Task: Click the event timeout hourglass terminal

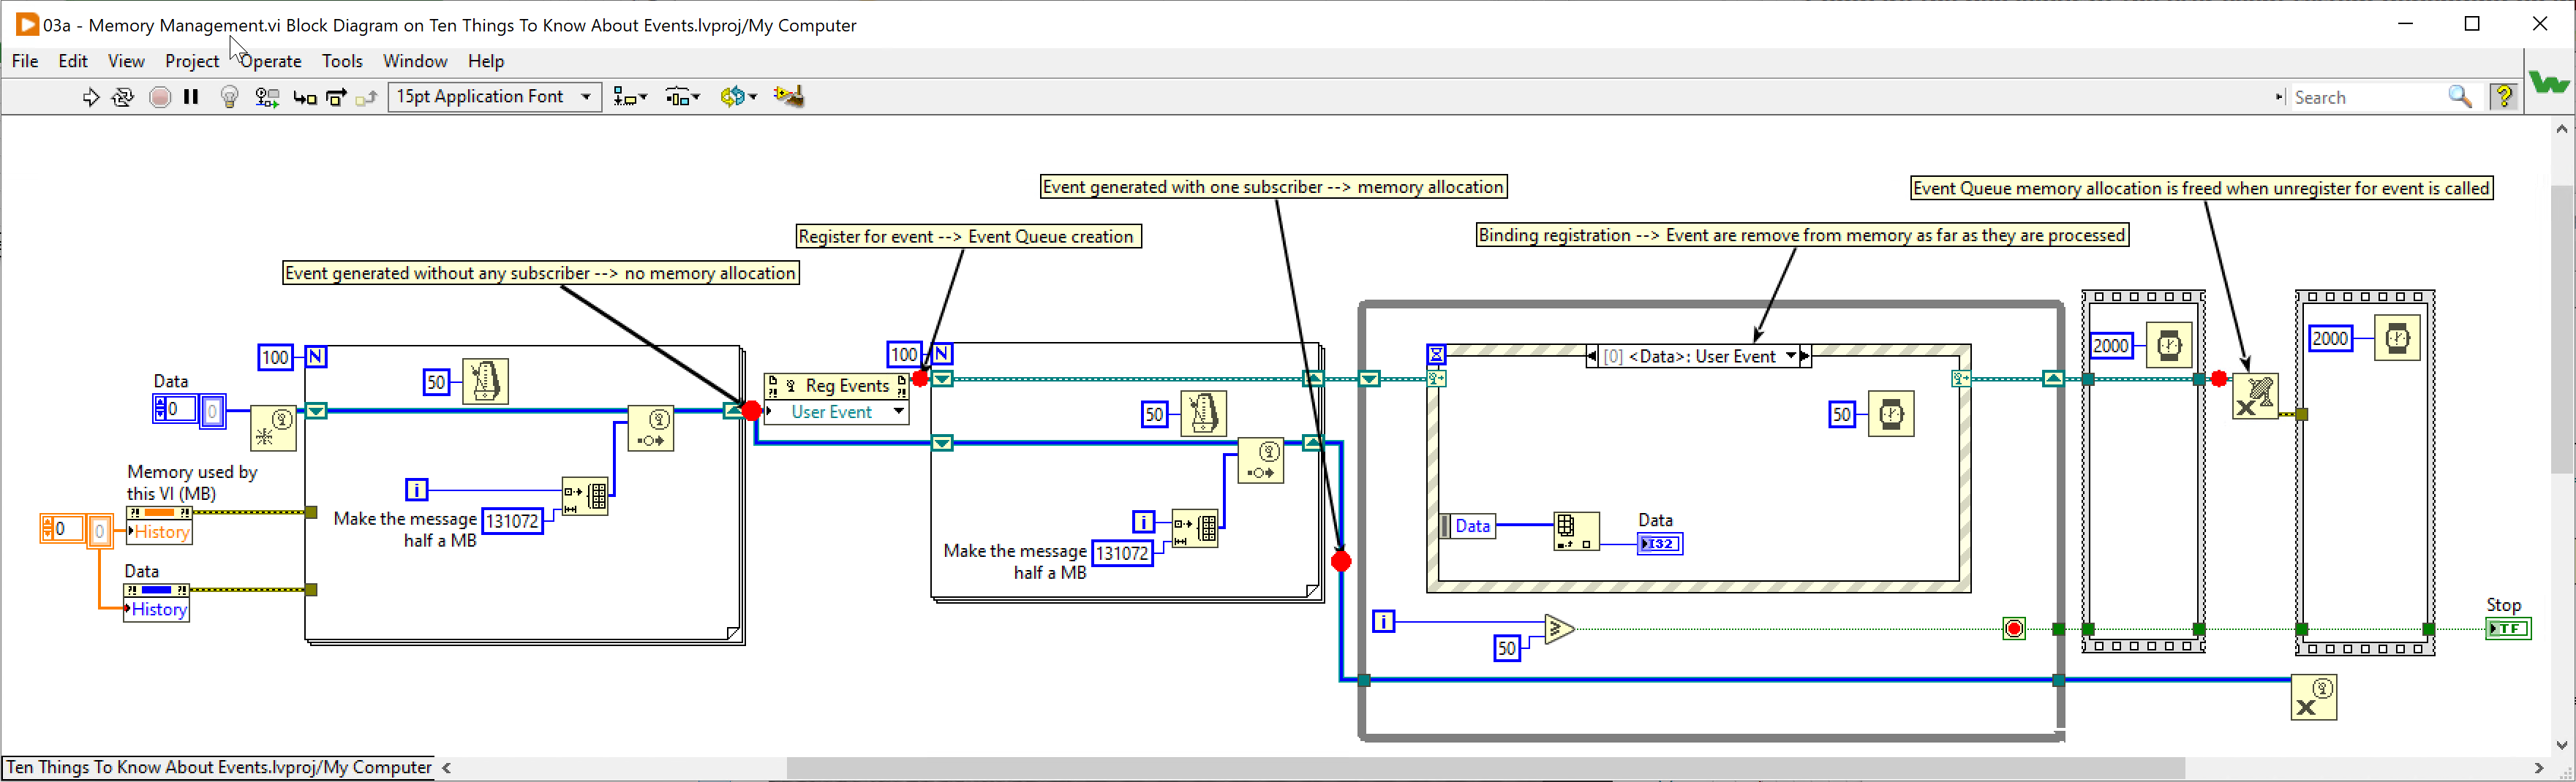Action: click(1436, 354)
